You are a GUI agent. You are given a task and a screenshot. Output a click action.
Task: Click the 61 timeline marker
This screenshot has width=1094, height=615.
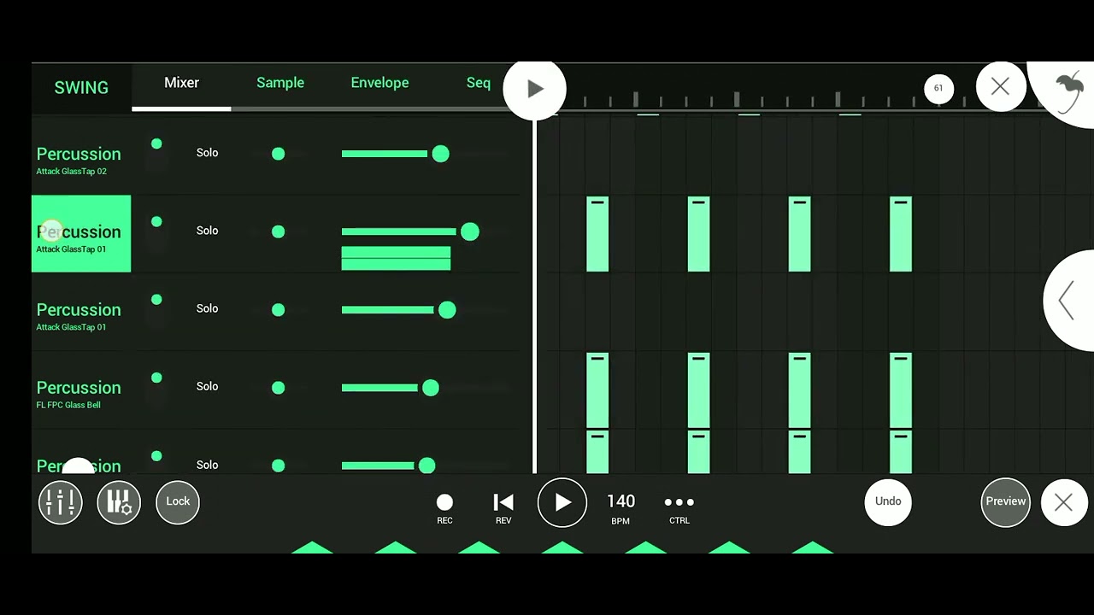coord(938,88)
